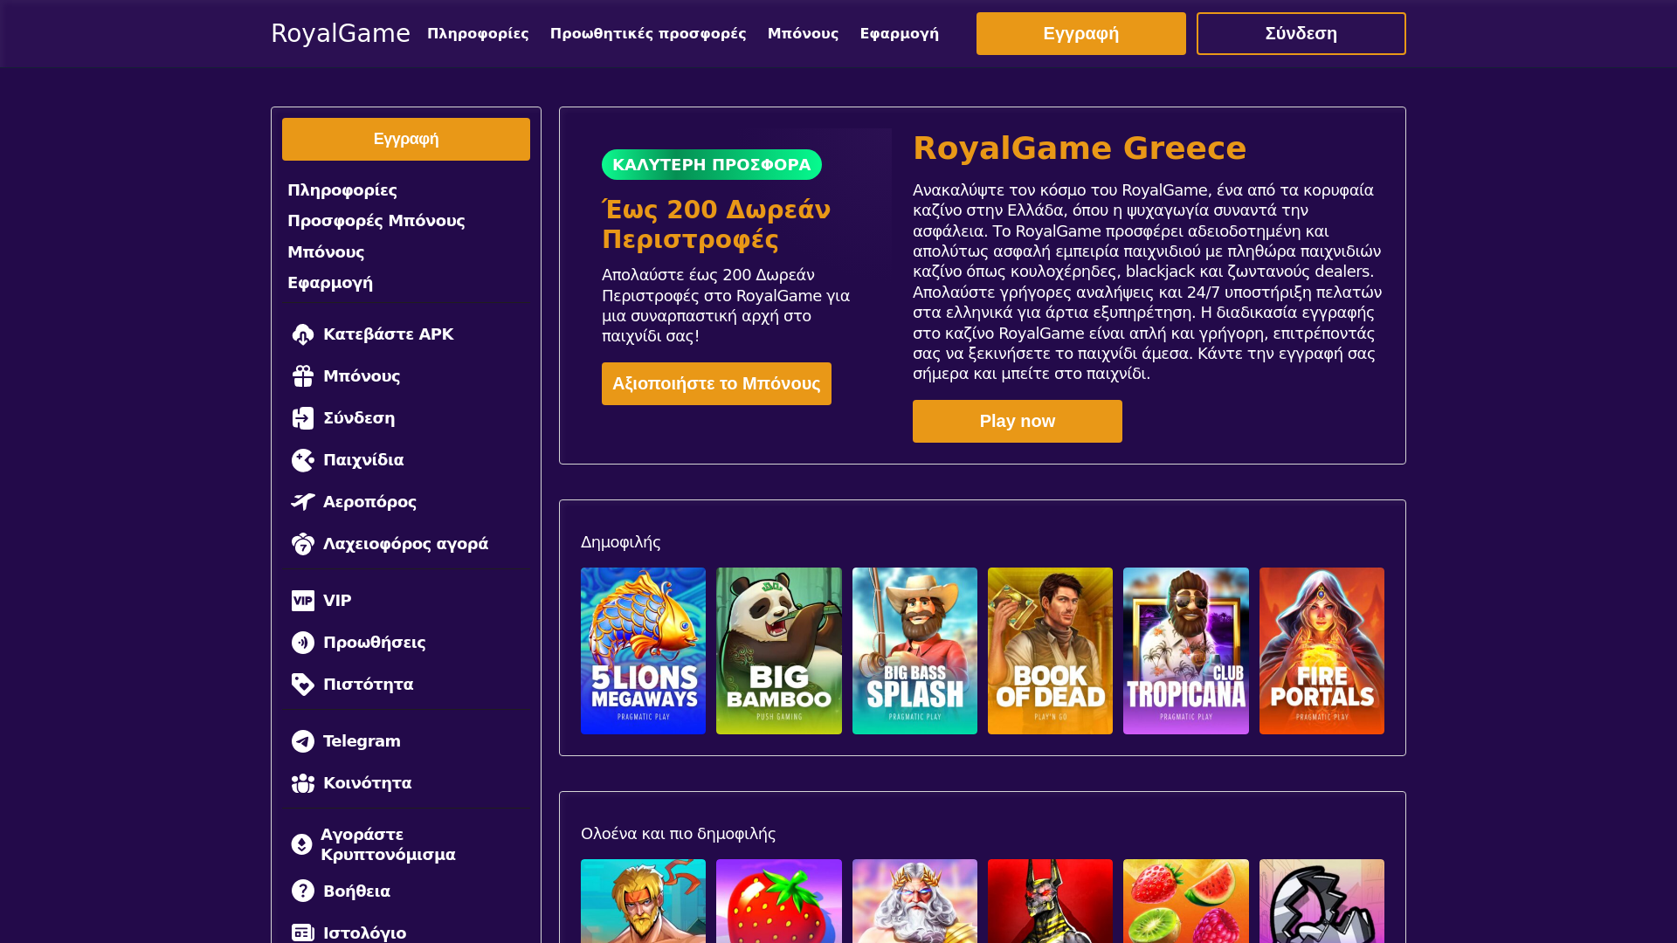This screenshot has width=1677, height=943.
Task: Select sidebar Μπόνους text link above Εφαρμογή
Action: tap(326, 252)
